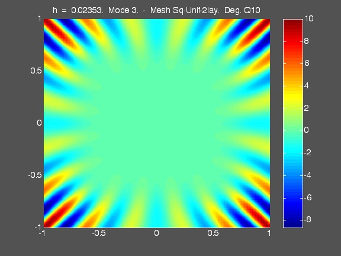Click the 'Deg. Q10' title text

[x=242, y=10]
